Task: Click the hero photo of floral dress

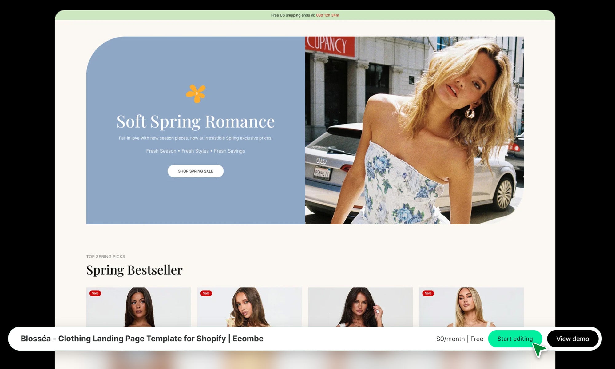Action: coord(414,130)
